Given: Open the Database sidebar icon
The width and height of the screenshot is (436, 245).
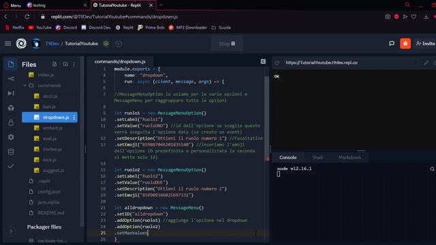Looking at the screenshot, I should (11, 152).
